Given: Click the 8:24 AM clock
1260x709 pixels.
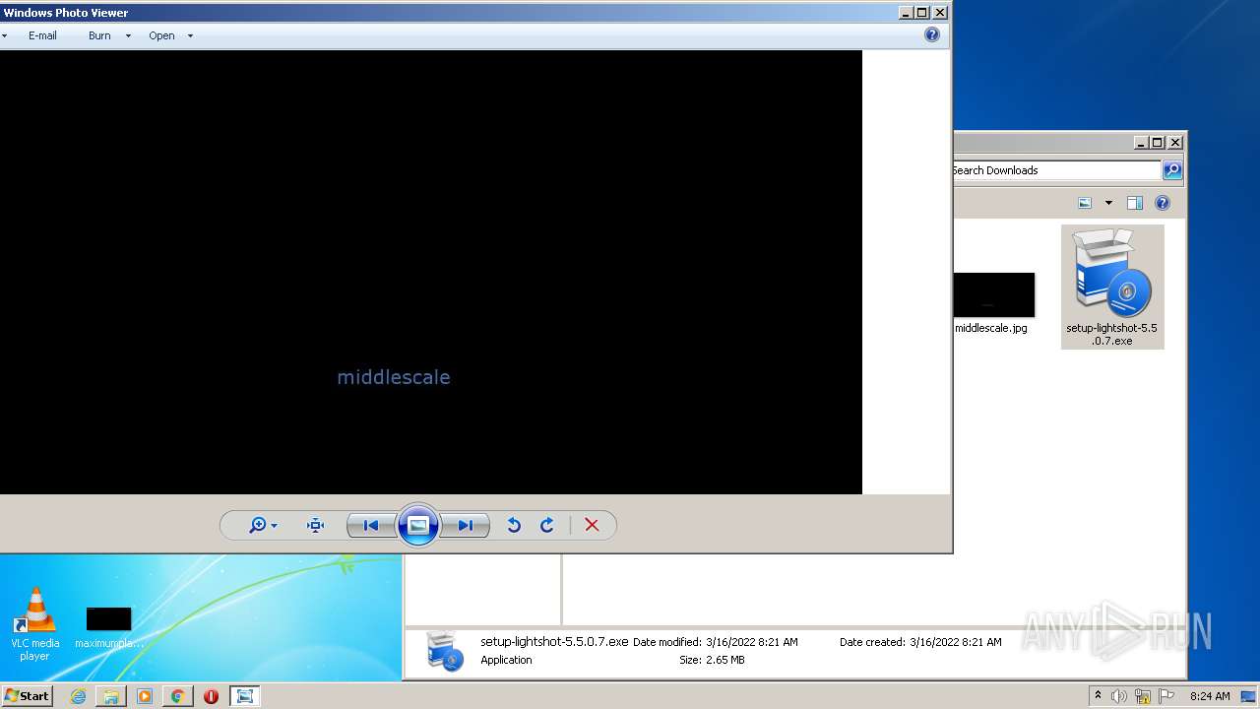Looking at the screenshot, I should pyautogui.click(x=1210, y=696).
